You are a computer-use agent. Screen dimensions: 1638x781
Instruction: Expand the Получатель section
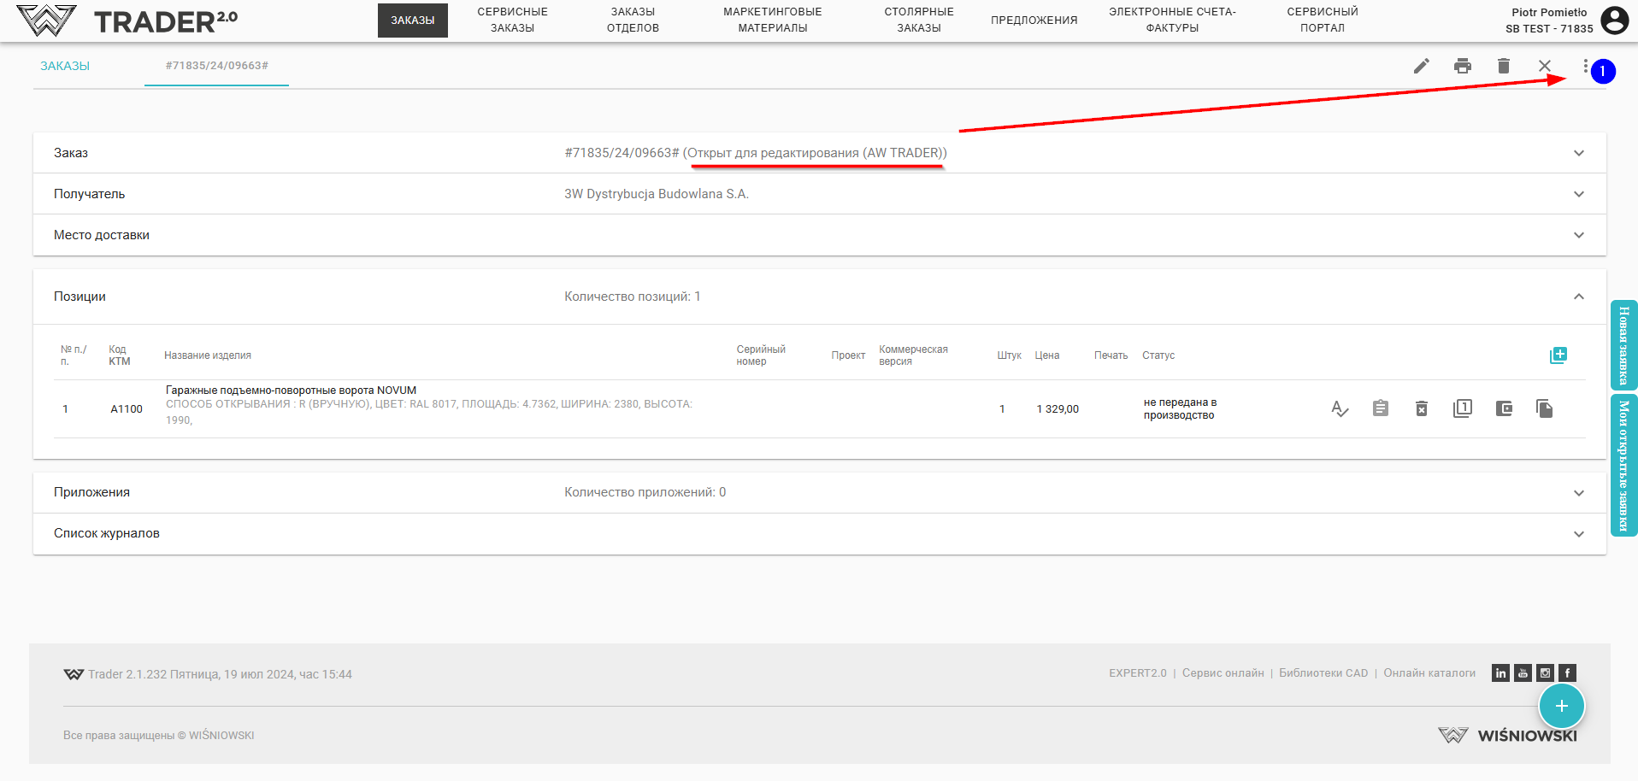point(1578,194)
